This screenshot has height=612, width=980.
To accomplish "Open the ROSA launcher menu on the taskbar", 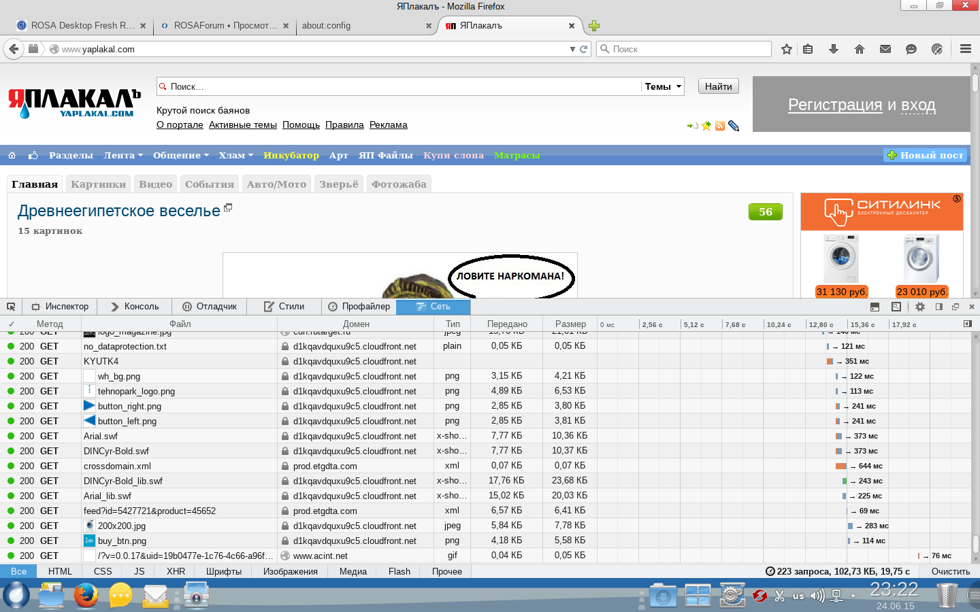I will (x=16, y=596).
